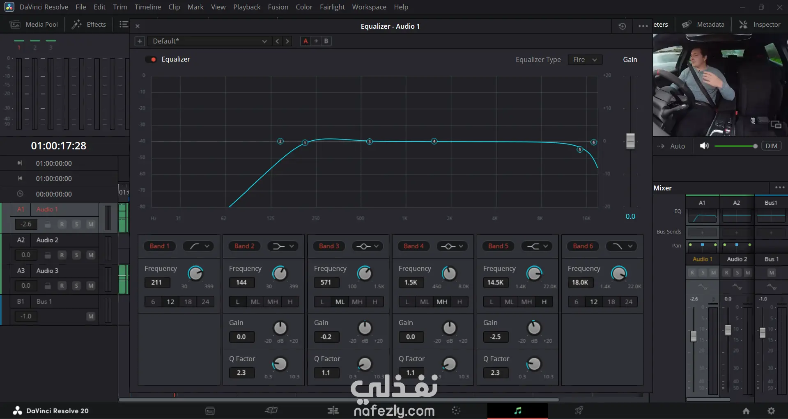Open Band 6 filter shape dropdown

[621, 246]
